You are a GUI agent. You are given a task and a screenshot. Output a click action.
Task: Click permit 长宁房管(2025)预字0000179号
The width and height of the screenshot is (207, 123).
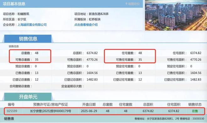tap(50, 111)
